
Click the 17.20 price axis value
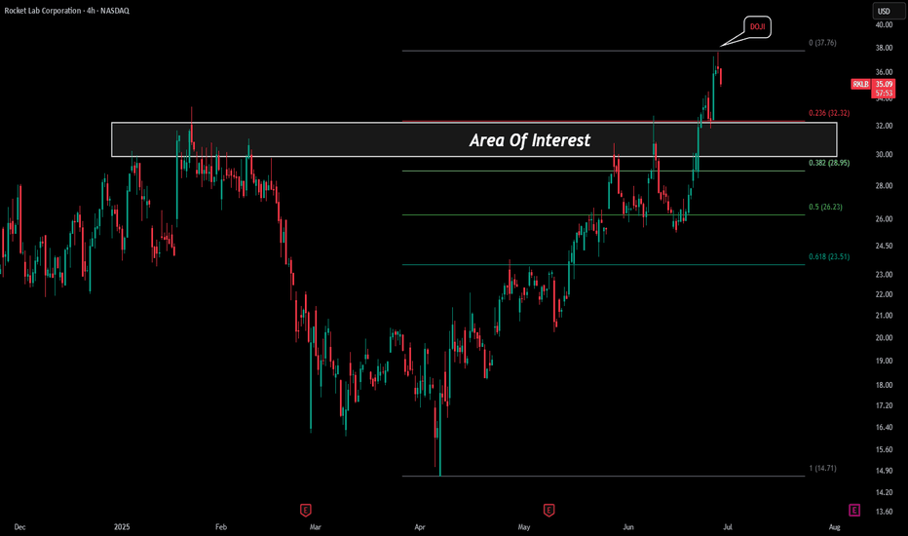(884, 405)
